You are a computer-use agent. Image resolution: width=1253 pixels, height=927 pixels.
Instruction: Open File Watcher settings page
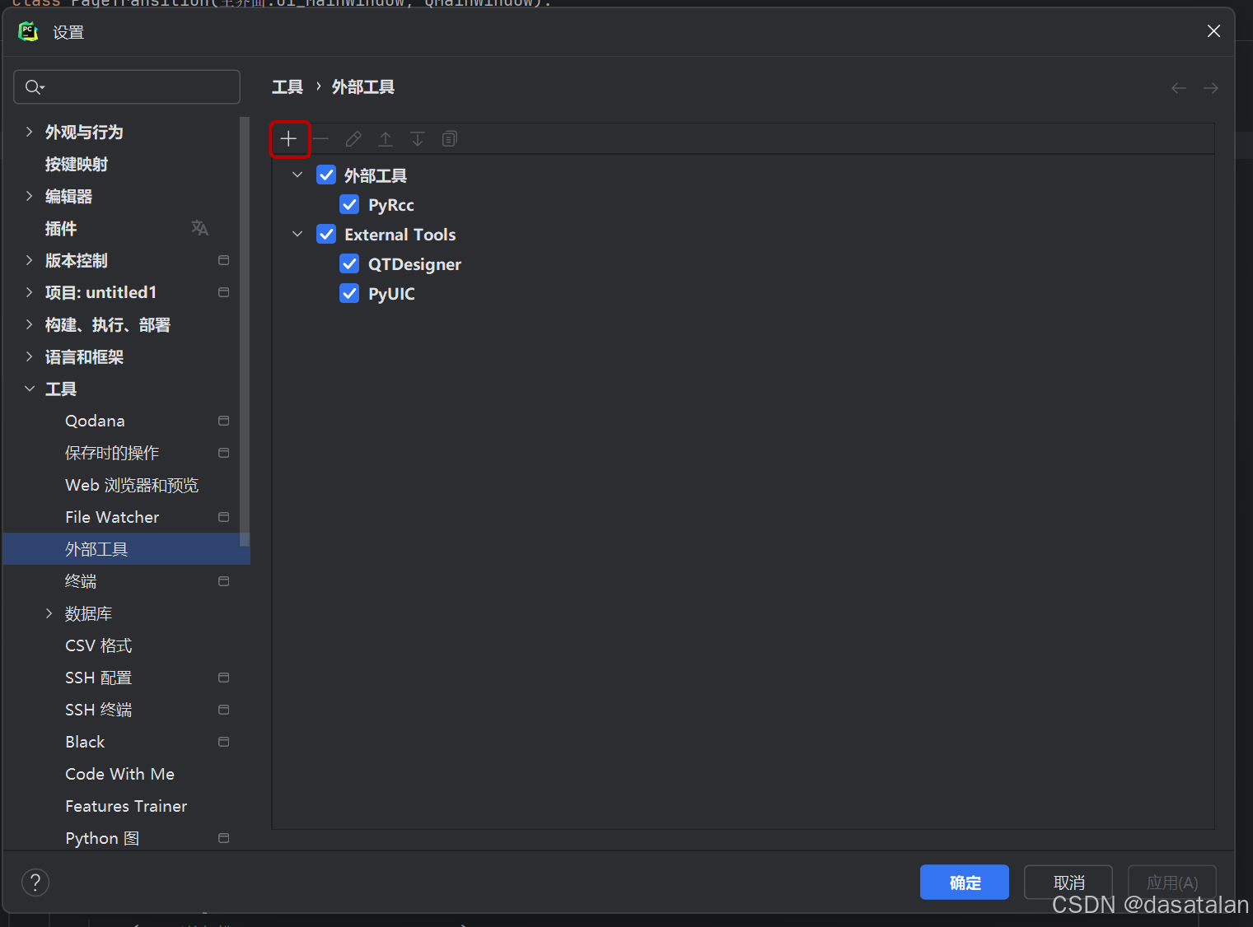[x=112, y=516]
